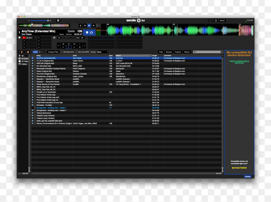Select the 'Fiesta Sonora (A.Paul Remix)' track

(126, 84)
